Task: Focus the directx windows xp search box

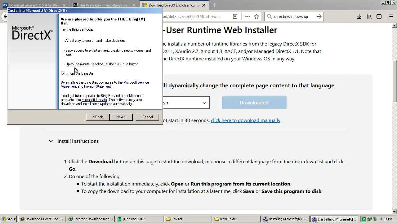Action: pos(294,16)
